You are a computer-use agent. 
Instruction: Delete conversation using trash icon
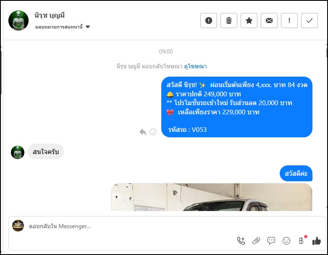point(228,21)
